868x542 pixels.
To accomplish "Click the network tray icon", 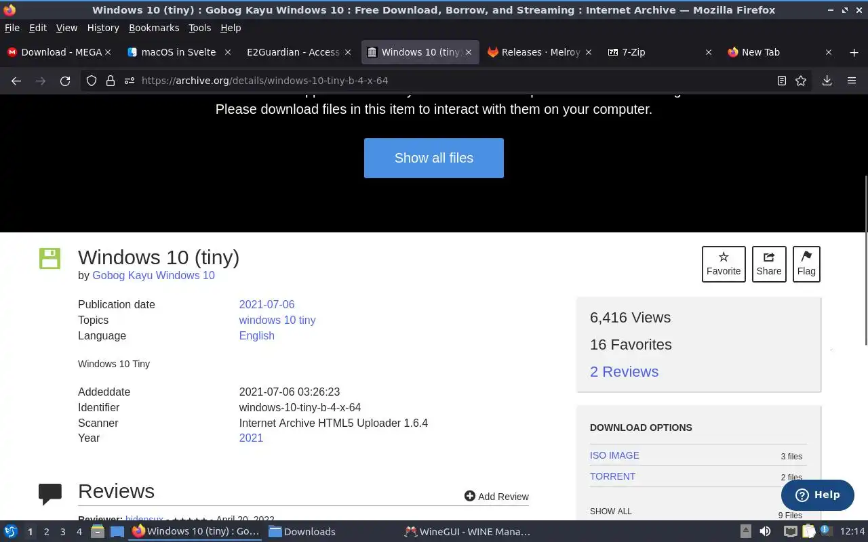I will [x=790, y=532].
